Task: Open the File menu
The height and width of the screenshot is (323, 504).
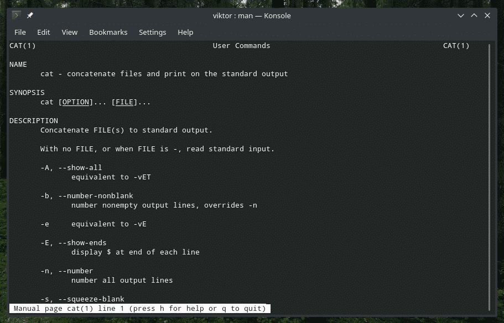Action: click(20, 33)
